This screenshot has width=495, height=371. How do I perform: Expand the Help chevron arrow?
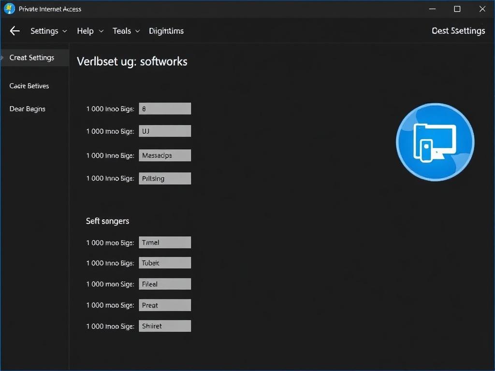101,31
